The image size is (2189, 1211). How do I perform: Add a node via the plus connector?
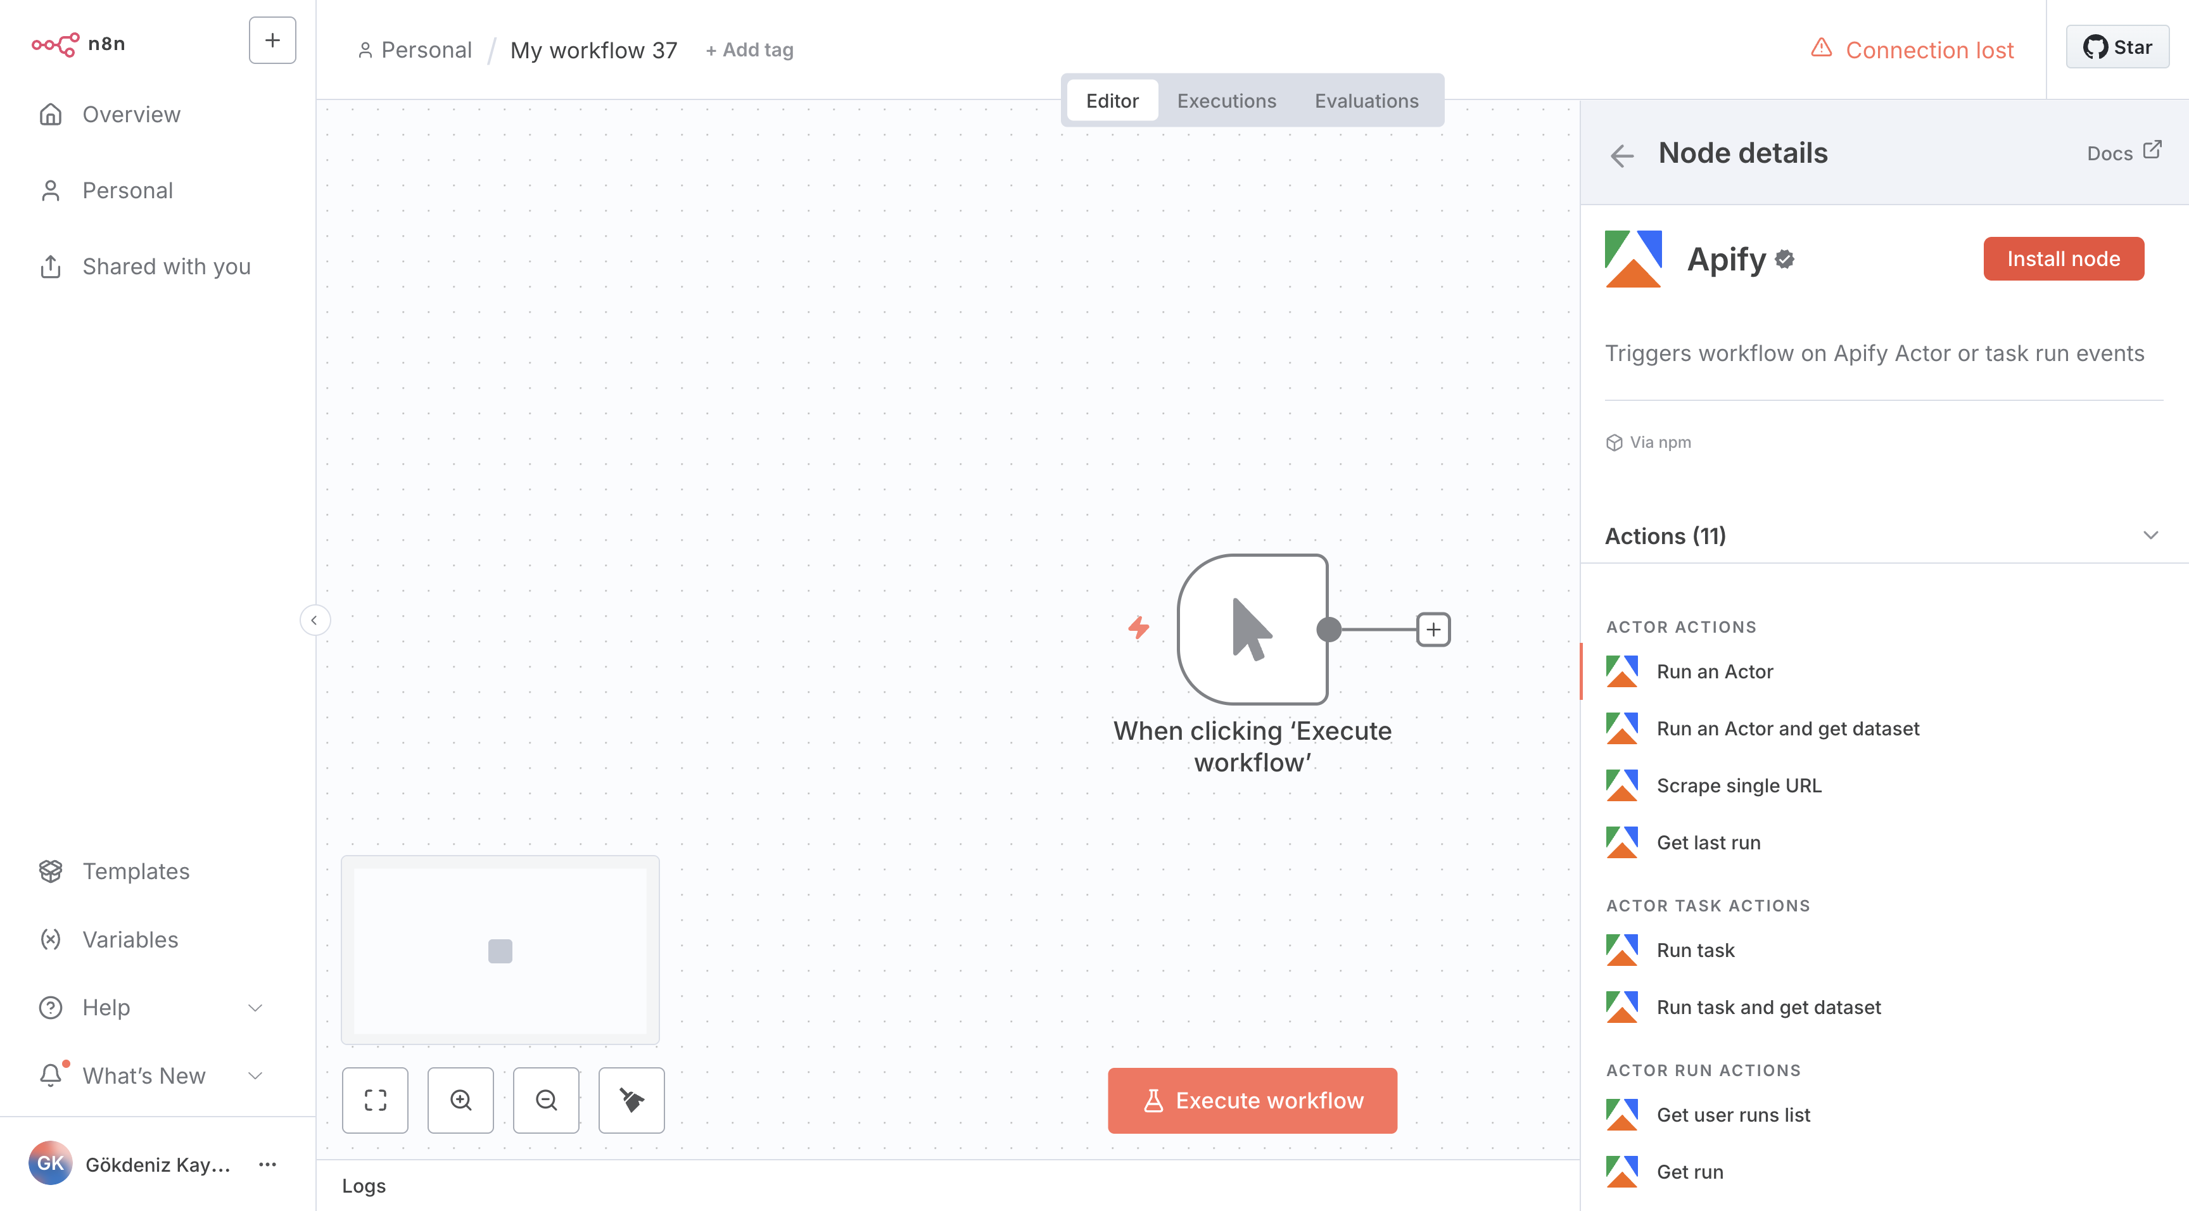(x=1433, y=629)
